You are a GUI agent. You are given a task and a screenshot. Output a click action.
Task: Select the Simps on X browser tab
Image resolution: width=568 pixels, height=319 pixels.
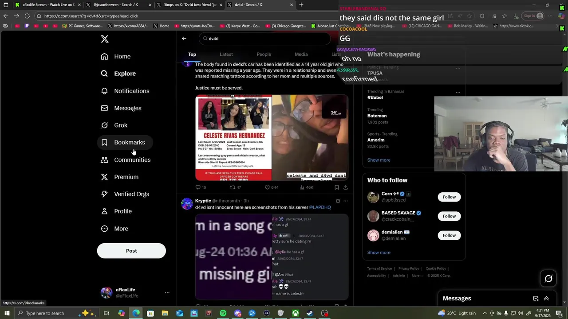188,5
